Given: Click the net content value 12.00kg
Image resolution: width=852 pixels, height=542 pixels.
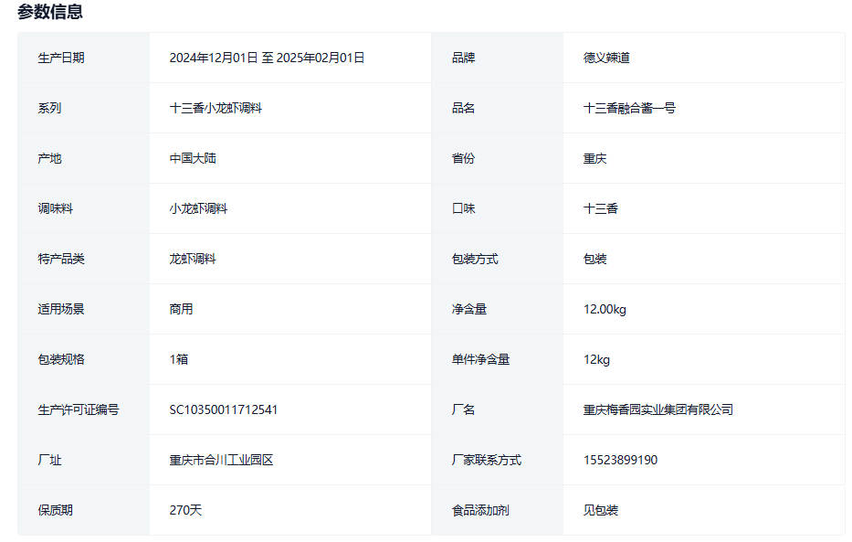Looking at the screenshot, I should pyautogui.click(x=605, y=309).
